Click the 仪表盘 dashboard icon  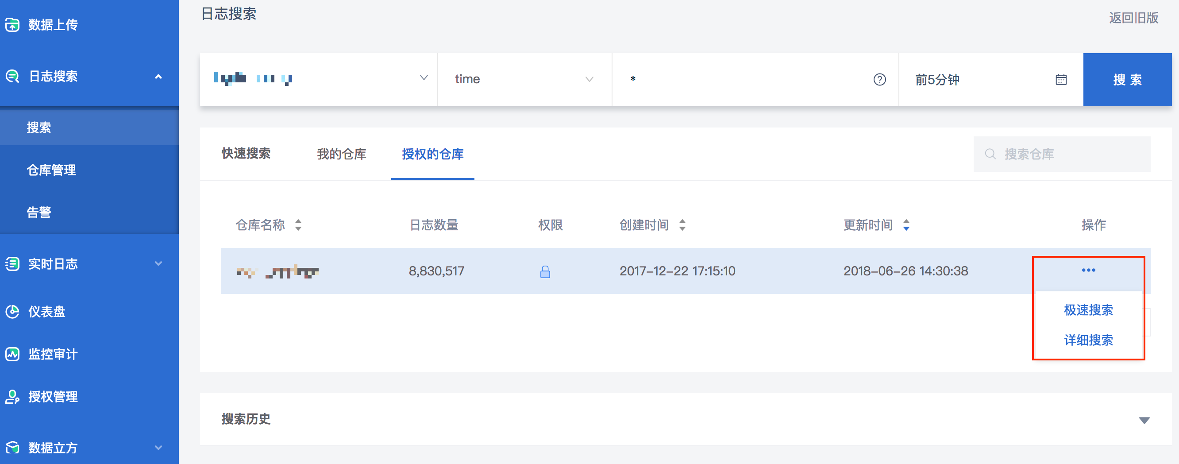pyautogui.click(x=12, y=311)
